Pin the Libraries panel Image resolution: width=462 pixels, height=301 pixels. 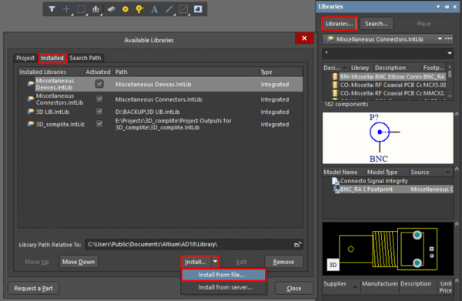(x=447, y=6)
